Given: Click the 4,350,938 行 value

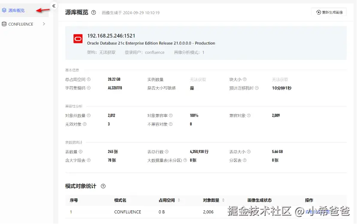Looking at the screenshot, I should click(199, 152).
